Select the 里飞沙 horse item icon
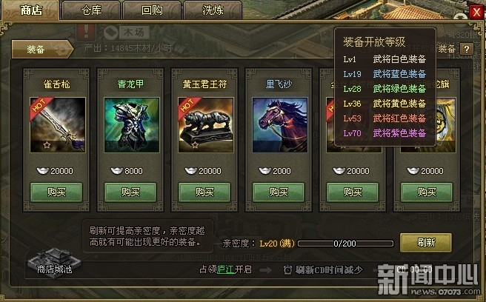The width and height of the screenshot is (486, 302). [x=280, y=125]
